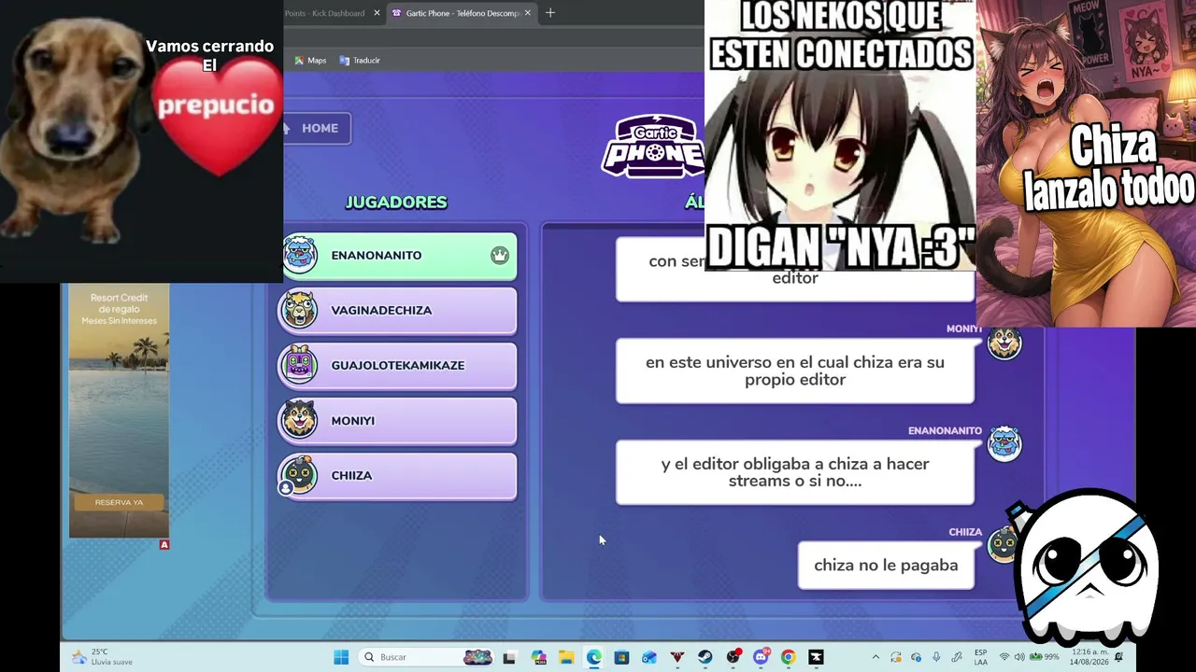
Task: Select player CHIIZA in the list
Action: [398, 476]
